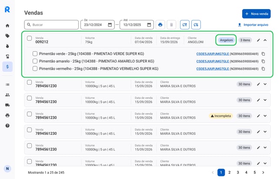Click the sync upload arrow button
The image size is (280, 179).
185,25
